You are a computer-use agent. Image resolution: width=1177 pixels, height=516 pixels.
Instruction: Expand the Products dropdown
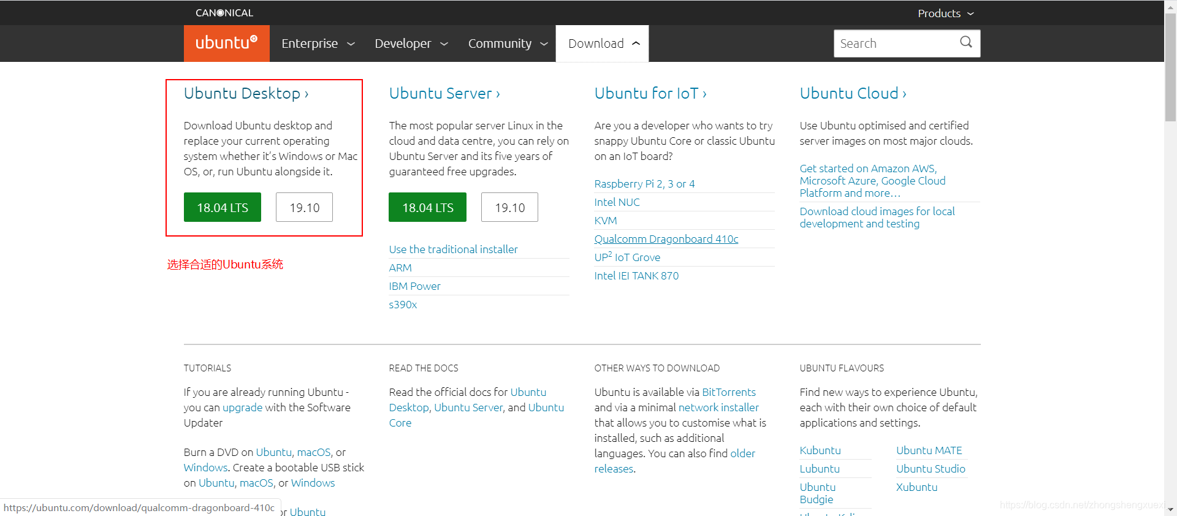point(945,13)
